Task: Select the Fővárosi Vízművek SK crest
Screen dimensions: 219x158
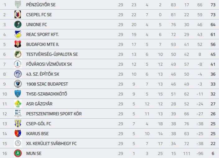Action: point(18,64)
